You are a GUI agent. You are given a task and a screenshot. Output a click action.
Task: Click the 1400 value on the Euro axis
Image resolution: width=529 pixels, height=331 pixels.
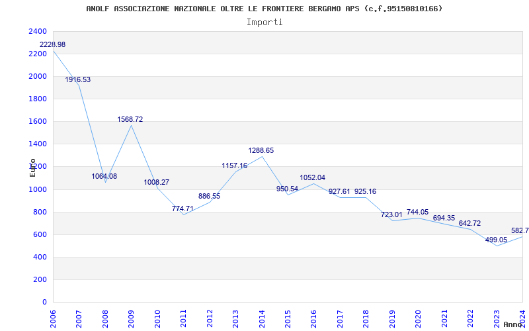pos(38,144)
